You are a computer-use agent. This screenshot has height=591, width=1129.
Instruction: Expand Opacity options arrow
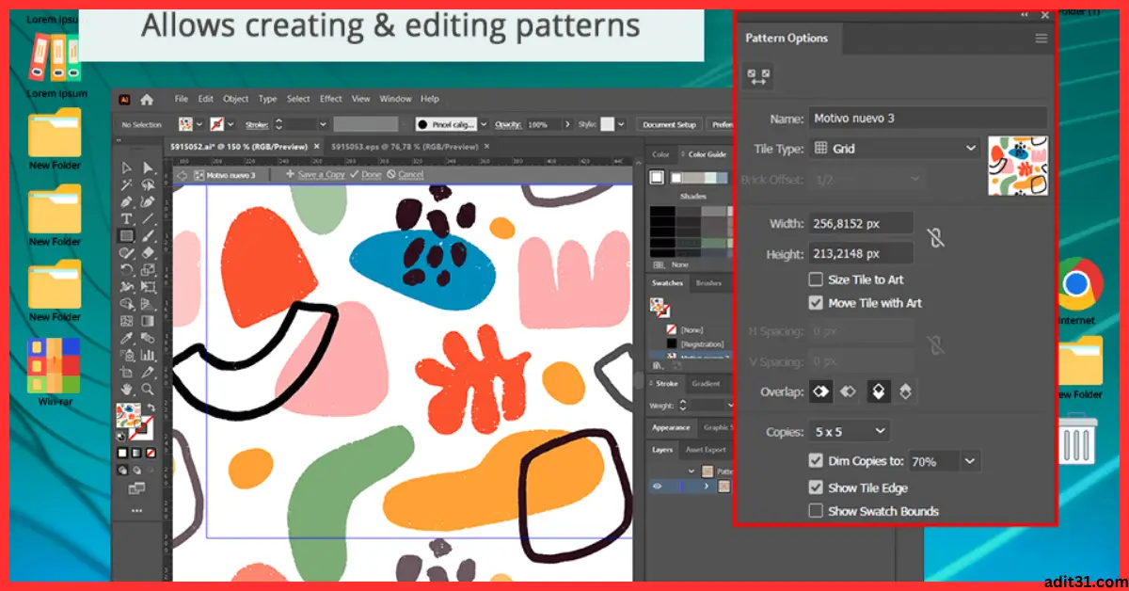coord(569,124)
